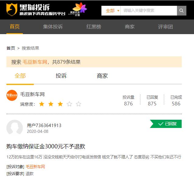194x177 pixels.
Task: Open 评审团 navigation item
Action: (165, 27)
